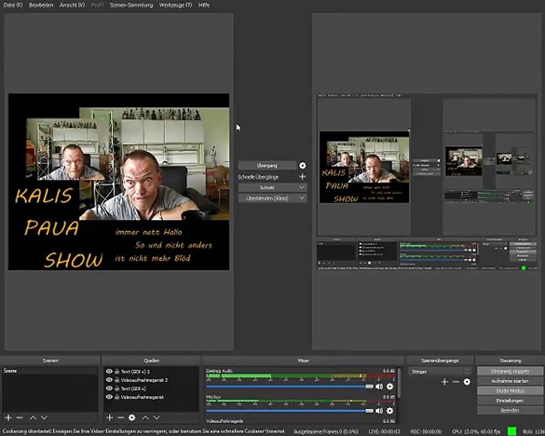Click Beenden to exit
545x436 pixels.
(x=510, y=411)
